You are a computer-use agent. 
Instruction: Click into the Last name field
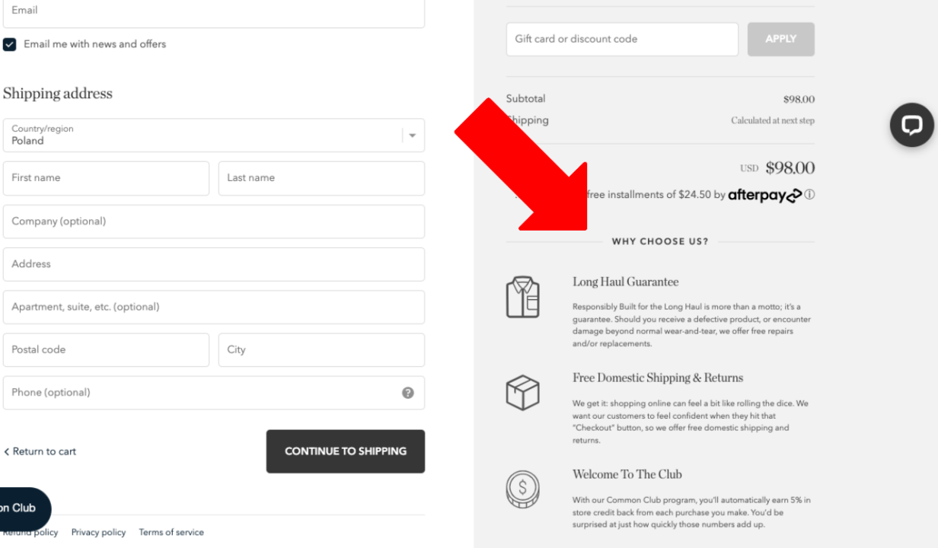(321, 178)
